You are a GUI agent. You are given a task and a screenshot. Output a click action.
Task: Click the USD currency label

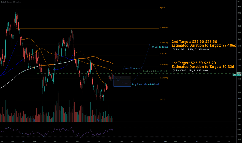click(239, 2)
